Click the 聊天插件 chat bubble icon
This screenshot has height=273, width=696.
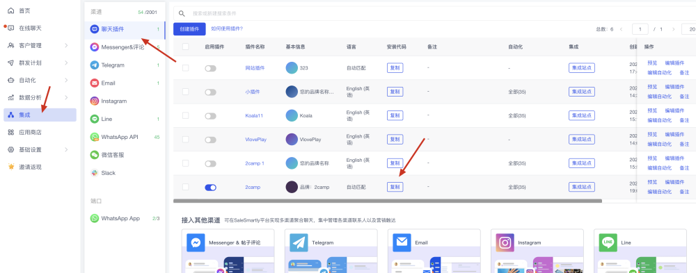pos(94,28)
